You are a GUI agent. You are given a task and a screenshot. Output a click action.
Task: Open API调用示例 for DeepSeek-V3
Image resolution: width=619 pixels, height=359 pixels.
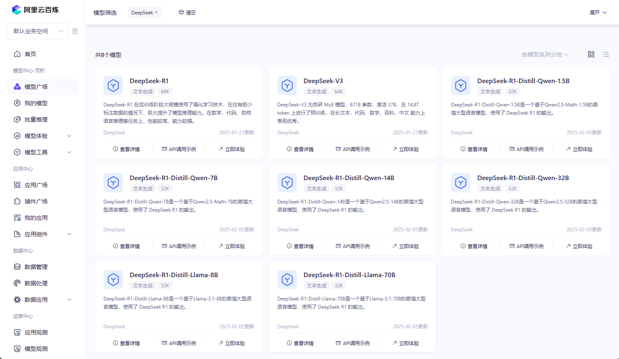tap(353, 149)
